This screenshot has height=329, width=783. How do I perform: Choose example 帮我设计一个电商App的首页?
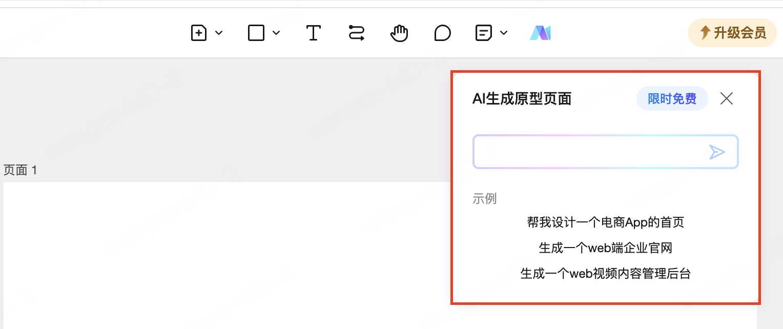click(x=606, y=222)
